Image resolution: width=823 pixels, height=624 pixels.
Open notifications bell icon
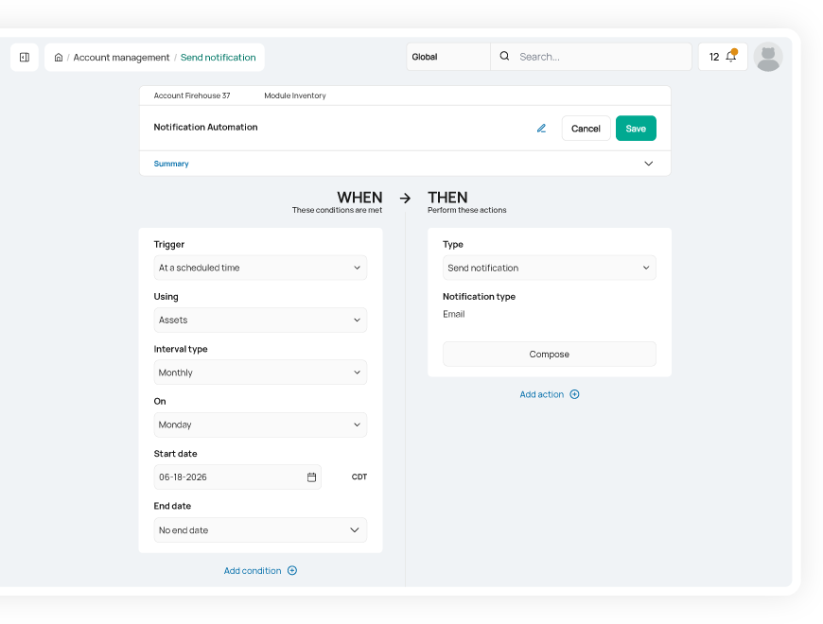click(730, 57)
